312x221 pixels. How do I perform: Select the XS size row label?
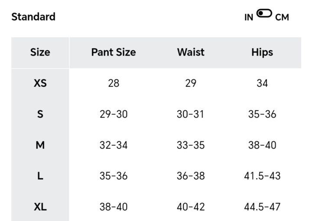point(40,83)
